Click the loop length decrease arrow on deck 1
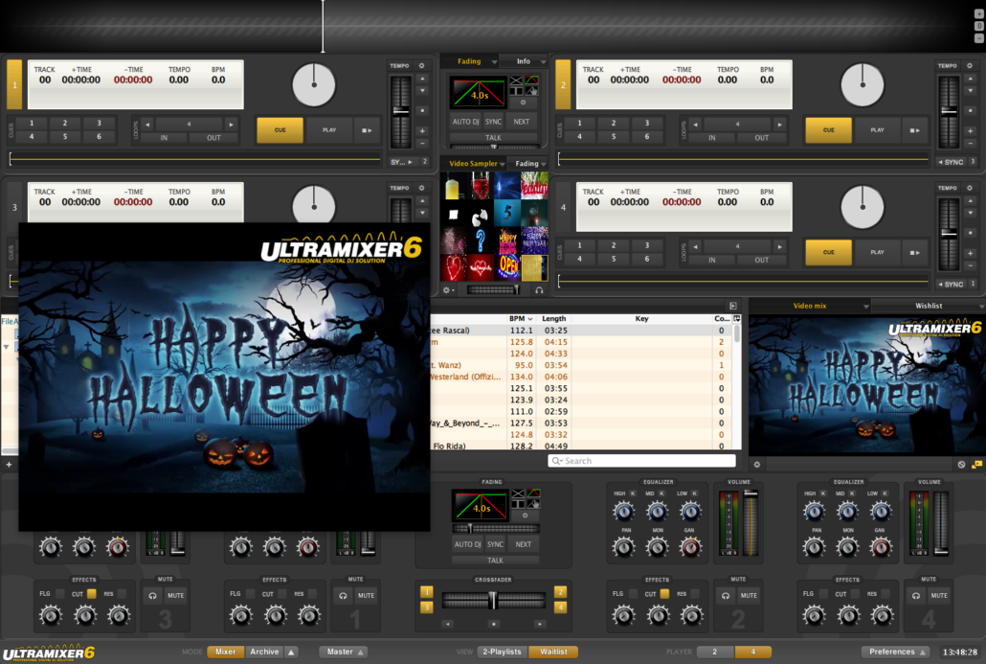Viewport: 986px width, 664px height. pos(148,125)
